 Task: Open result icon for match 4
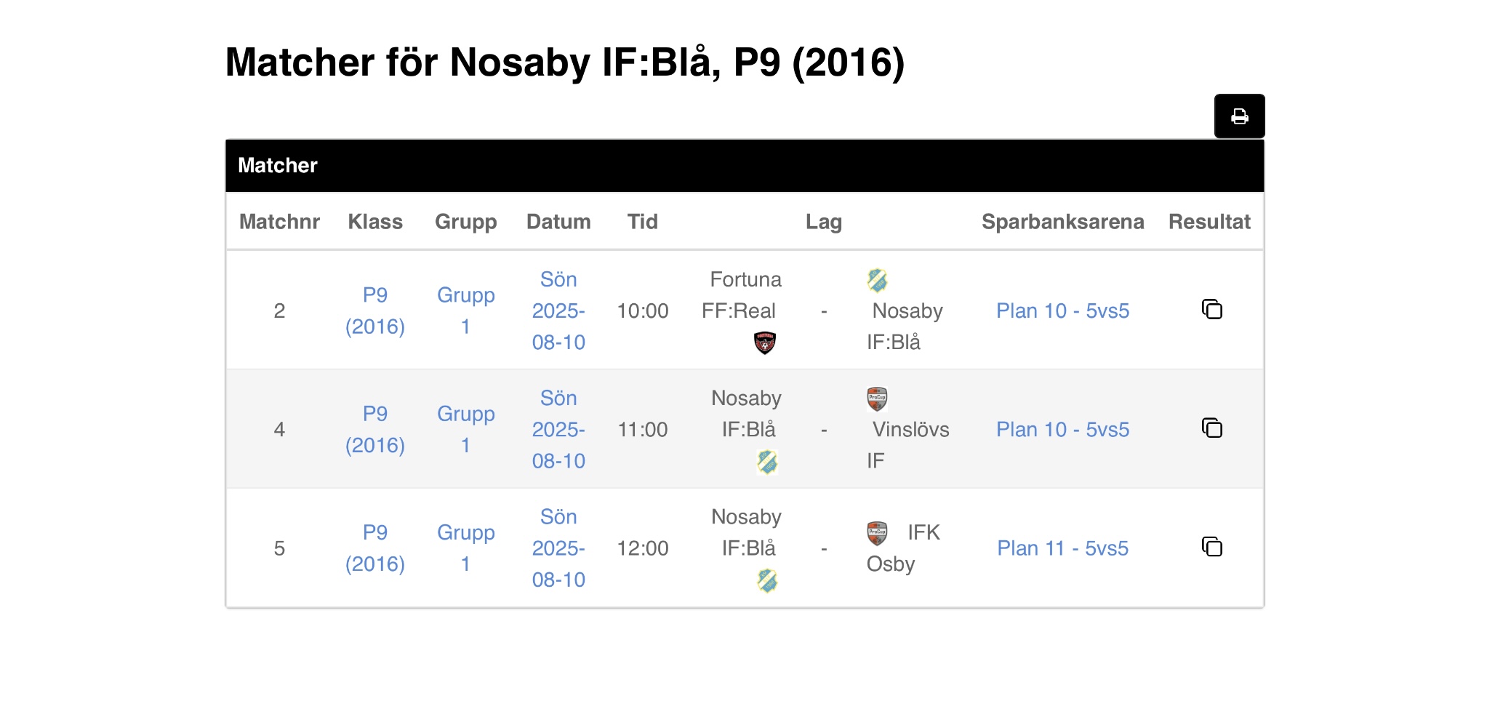[1211, 428]
